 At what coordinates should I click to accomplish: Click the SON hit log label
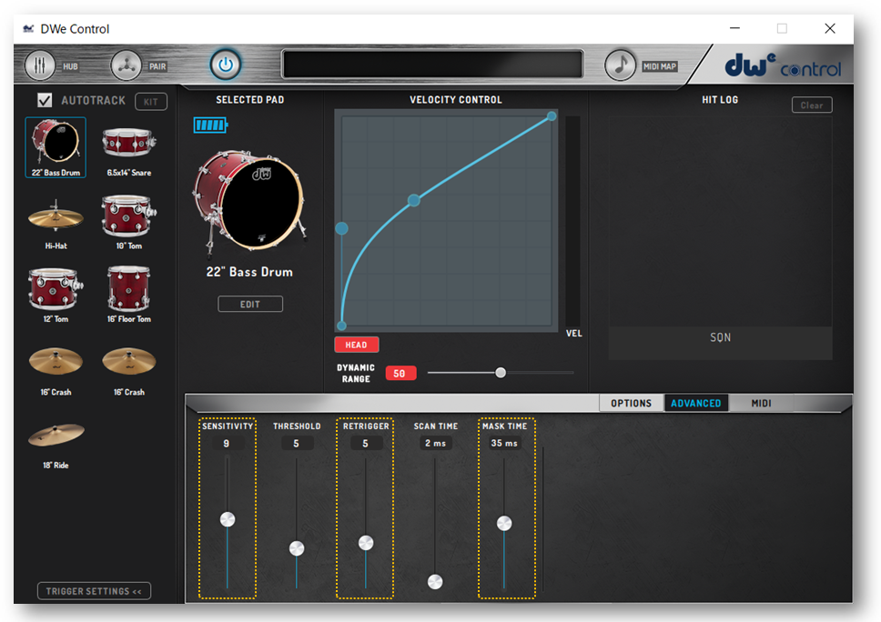coord(720,337)
